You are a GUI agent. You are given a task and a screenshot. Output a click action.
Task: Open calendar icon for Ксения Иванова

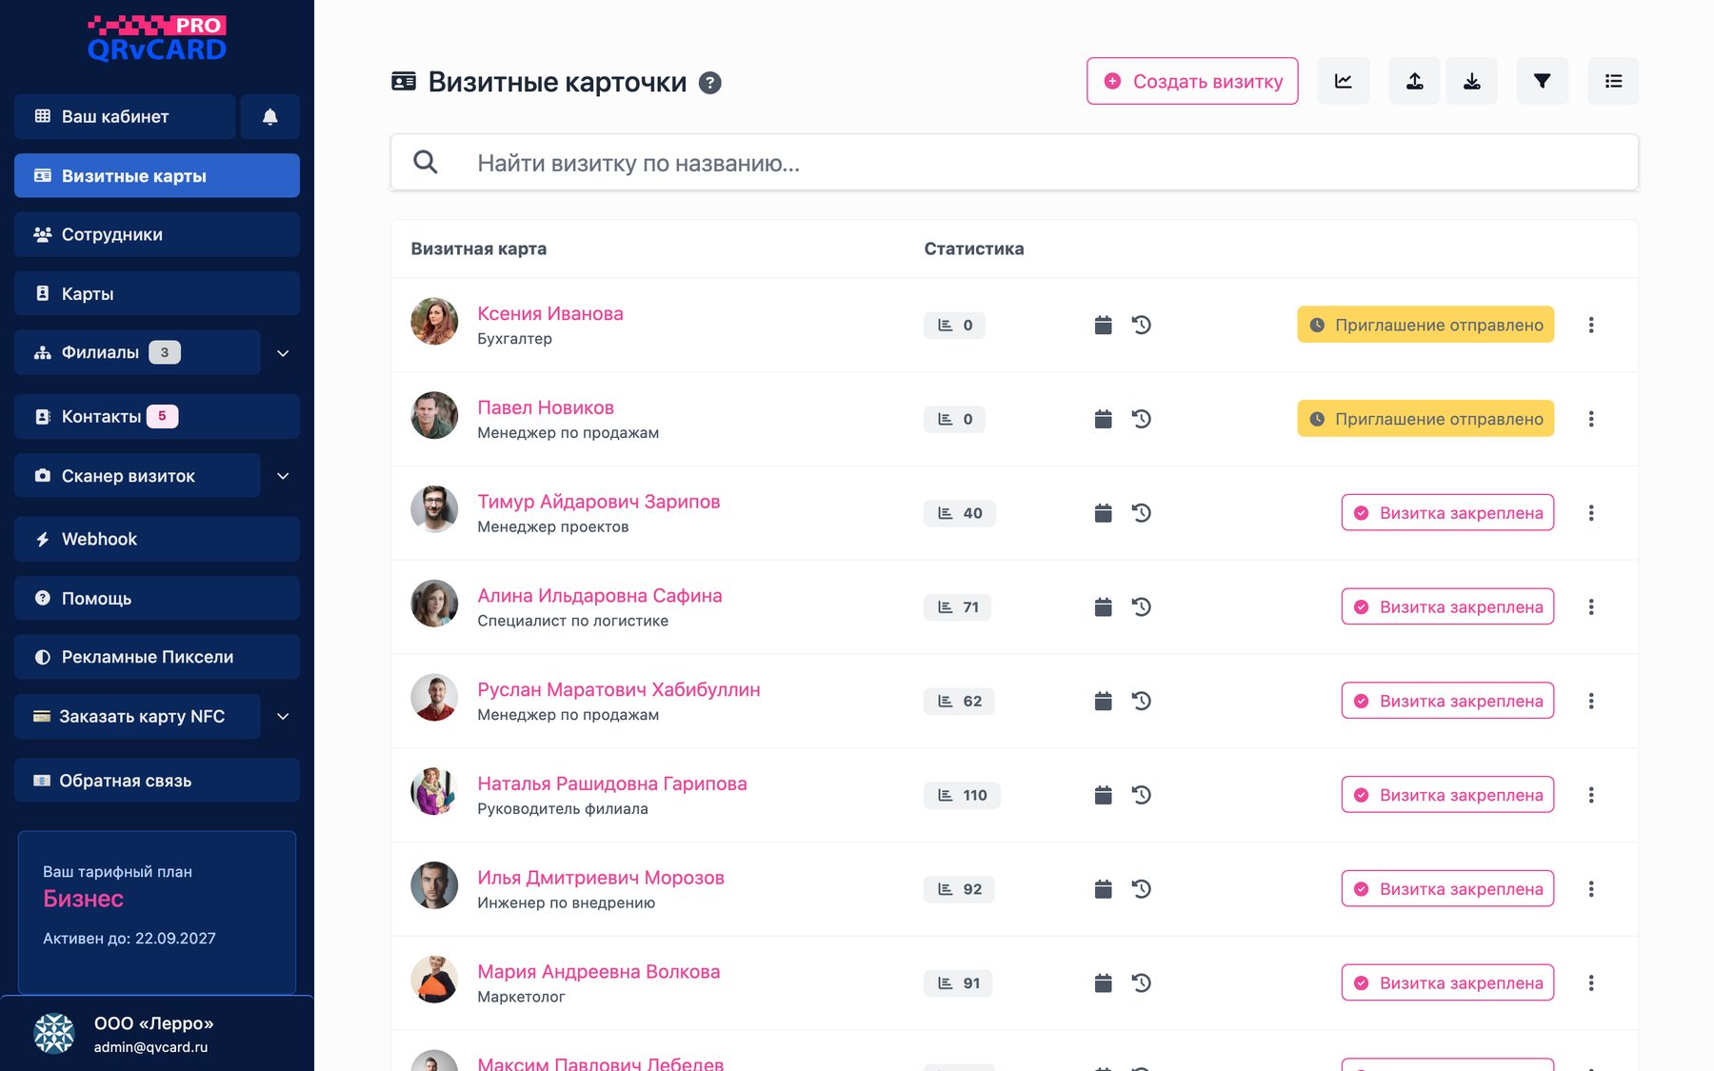coord(1103,325)
